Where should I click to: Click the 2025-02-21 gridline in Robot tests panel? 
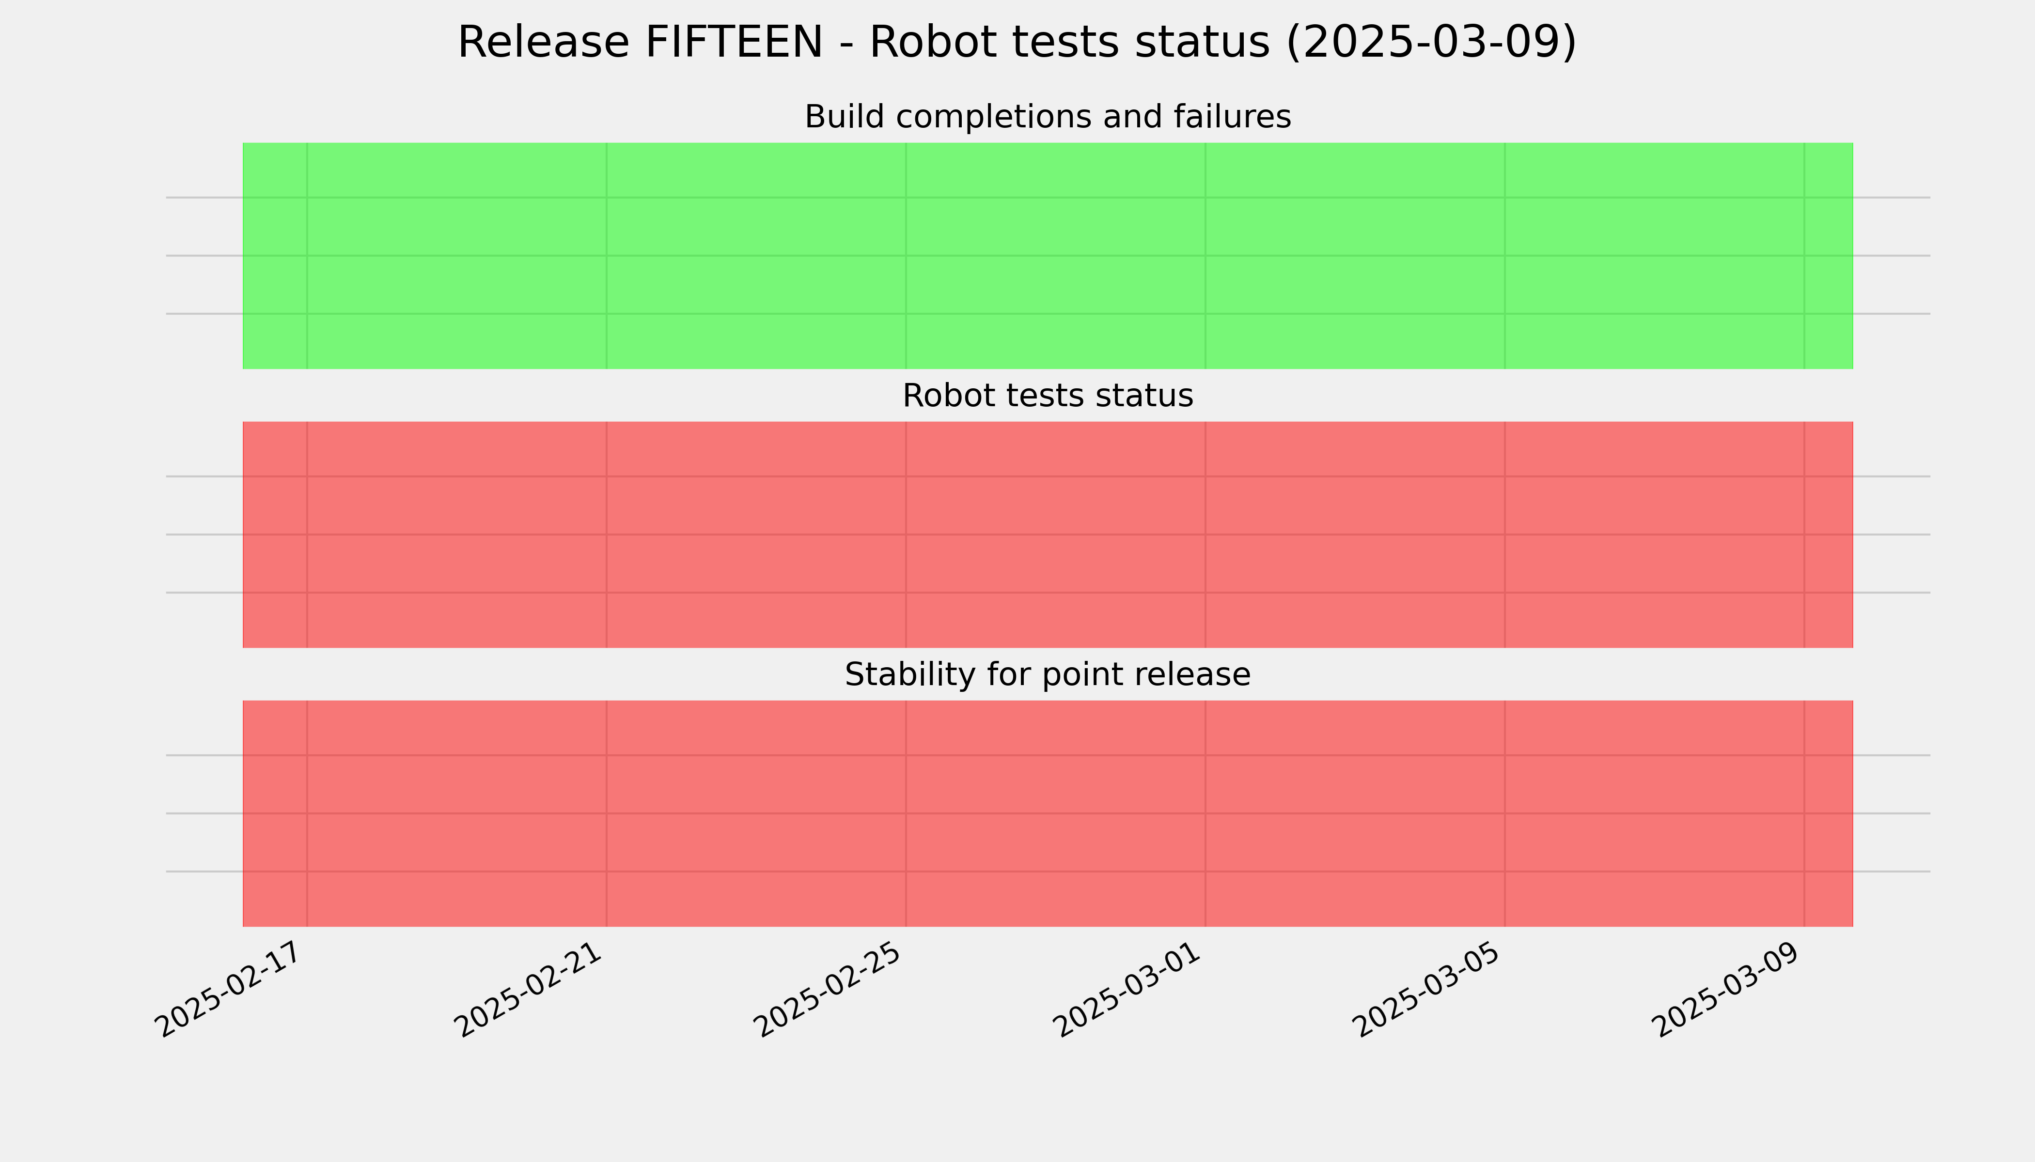tap(606, 535)
